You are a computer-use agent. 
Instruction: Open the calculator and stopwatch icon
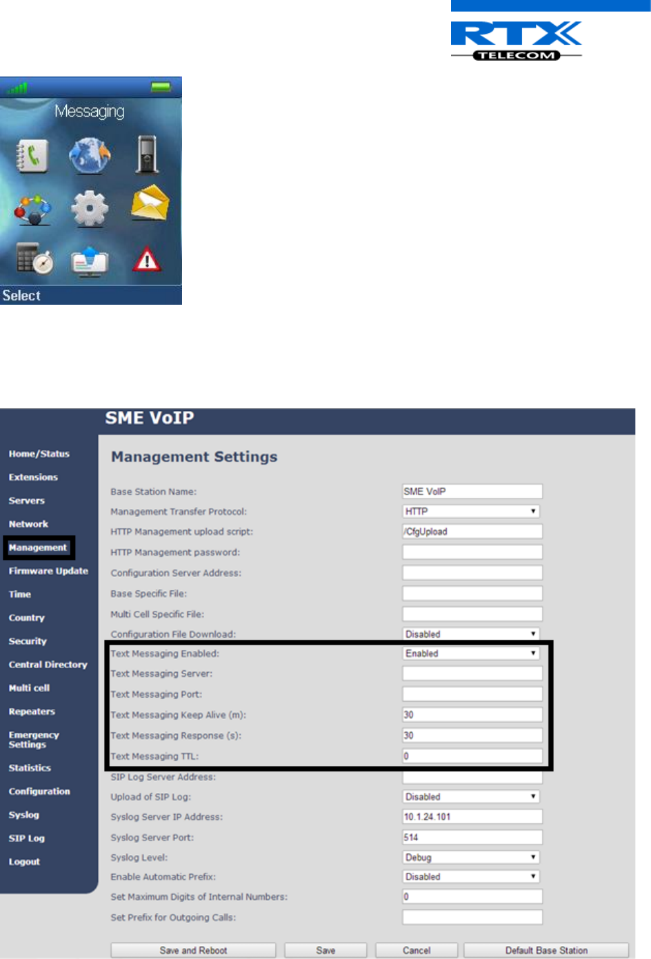tap(34, 259)
